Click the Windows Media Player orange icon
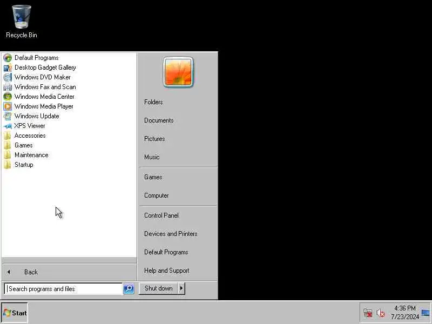 coord(8,106)
